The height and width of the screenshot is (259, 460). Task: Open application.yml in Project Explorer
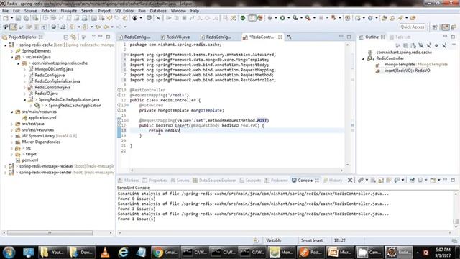(42, 118)
